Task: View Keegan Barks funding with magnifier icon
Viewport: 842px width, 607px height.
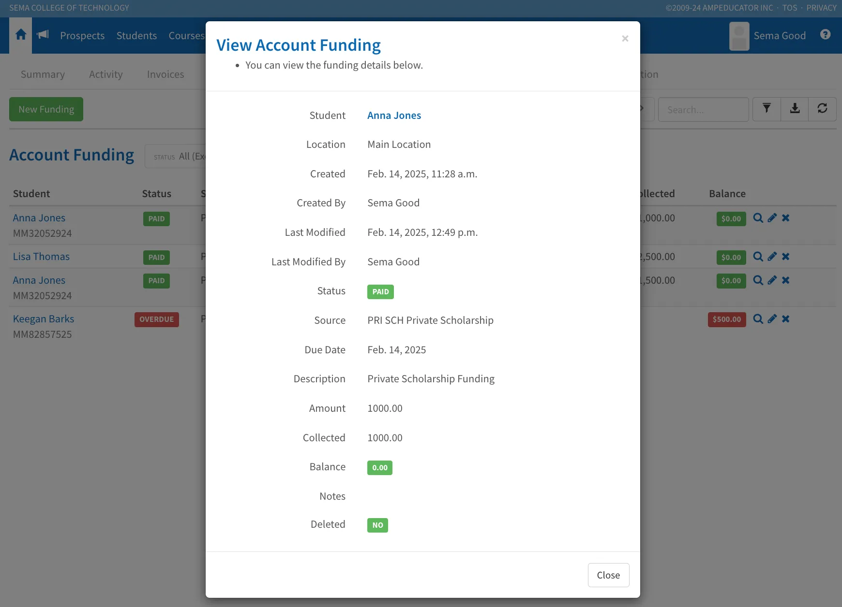Action: point(758,319)
